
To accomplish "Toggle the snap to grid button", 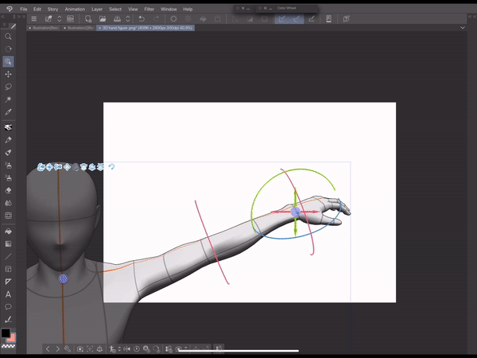I will [312, 18].
